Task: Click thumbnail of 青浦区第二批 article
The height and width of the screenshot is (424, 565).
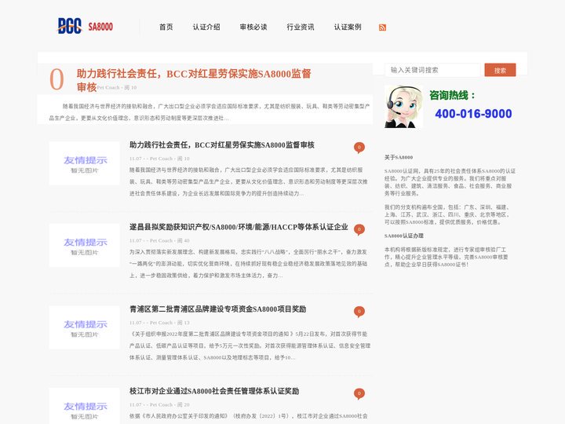Action: click(84, 327)
